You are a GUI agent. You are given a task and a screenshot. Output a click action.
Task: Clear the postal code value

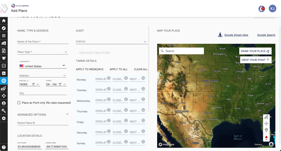(33, 84)
